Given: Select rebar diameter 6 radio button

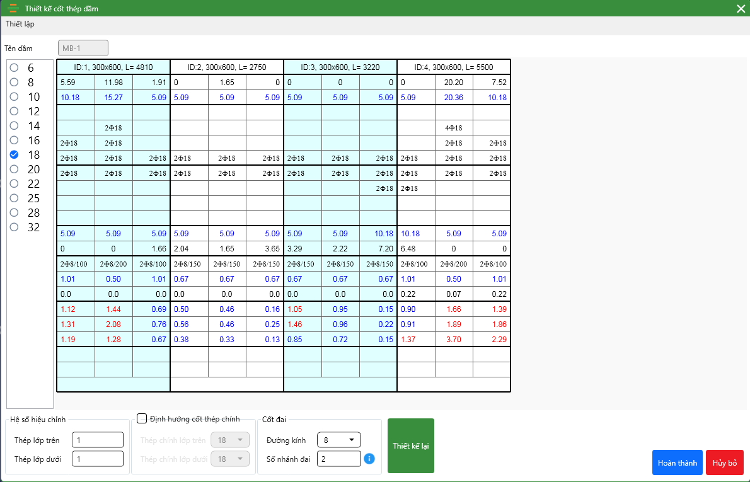Looking at the screenshot, I should point(14,67).
